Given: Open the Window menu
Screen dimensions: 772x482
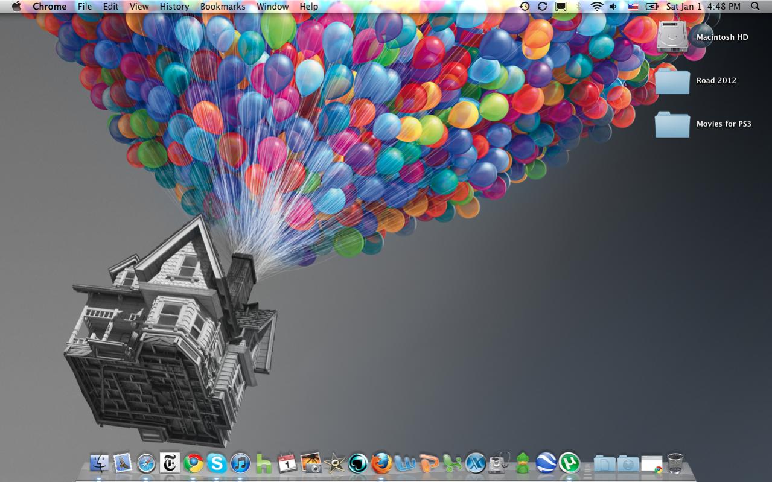Looking at the screenshot, I should click(x=272, y=7).
